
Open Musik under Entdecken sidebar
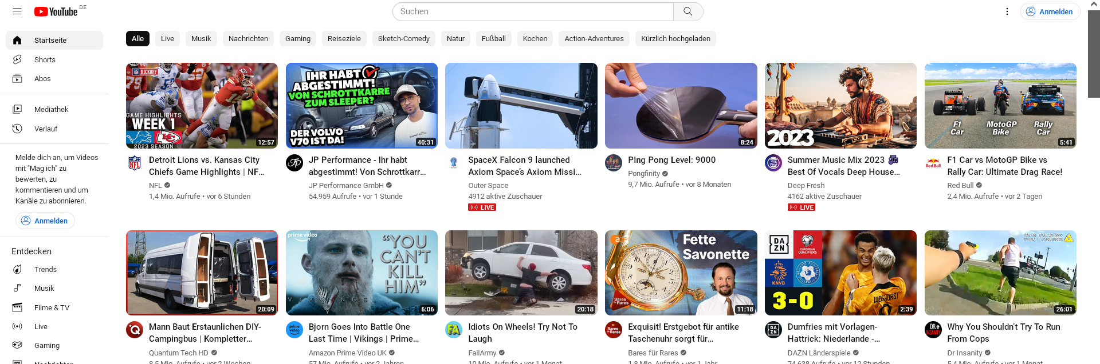54,288
